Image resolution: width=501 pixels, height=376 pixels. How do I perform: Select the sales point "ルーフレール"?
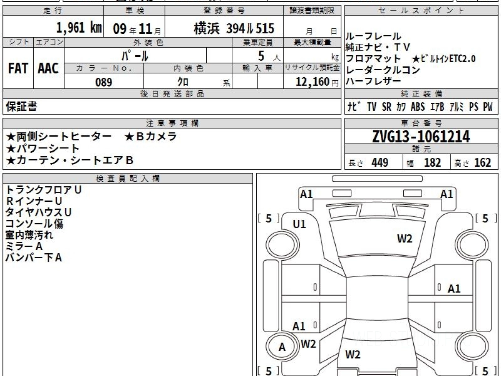[373, 36]
